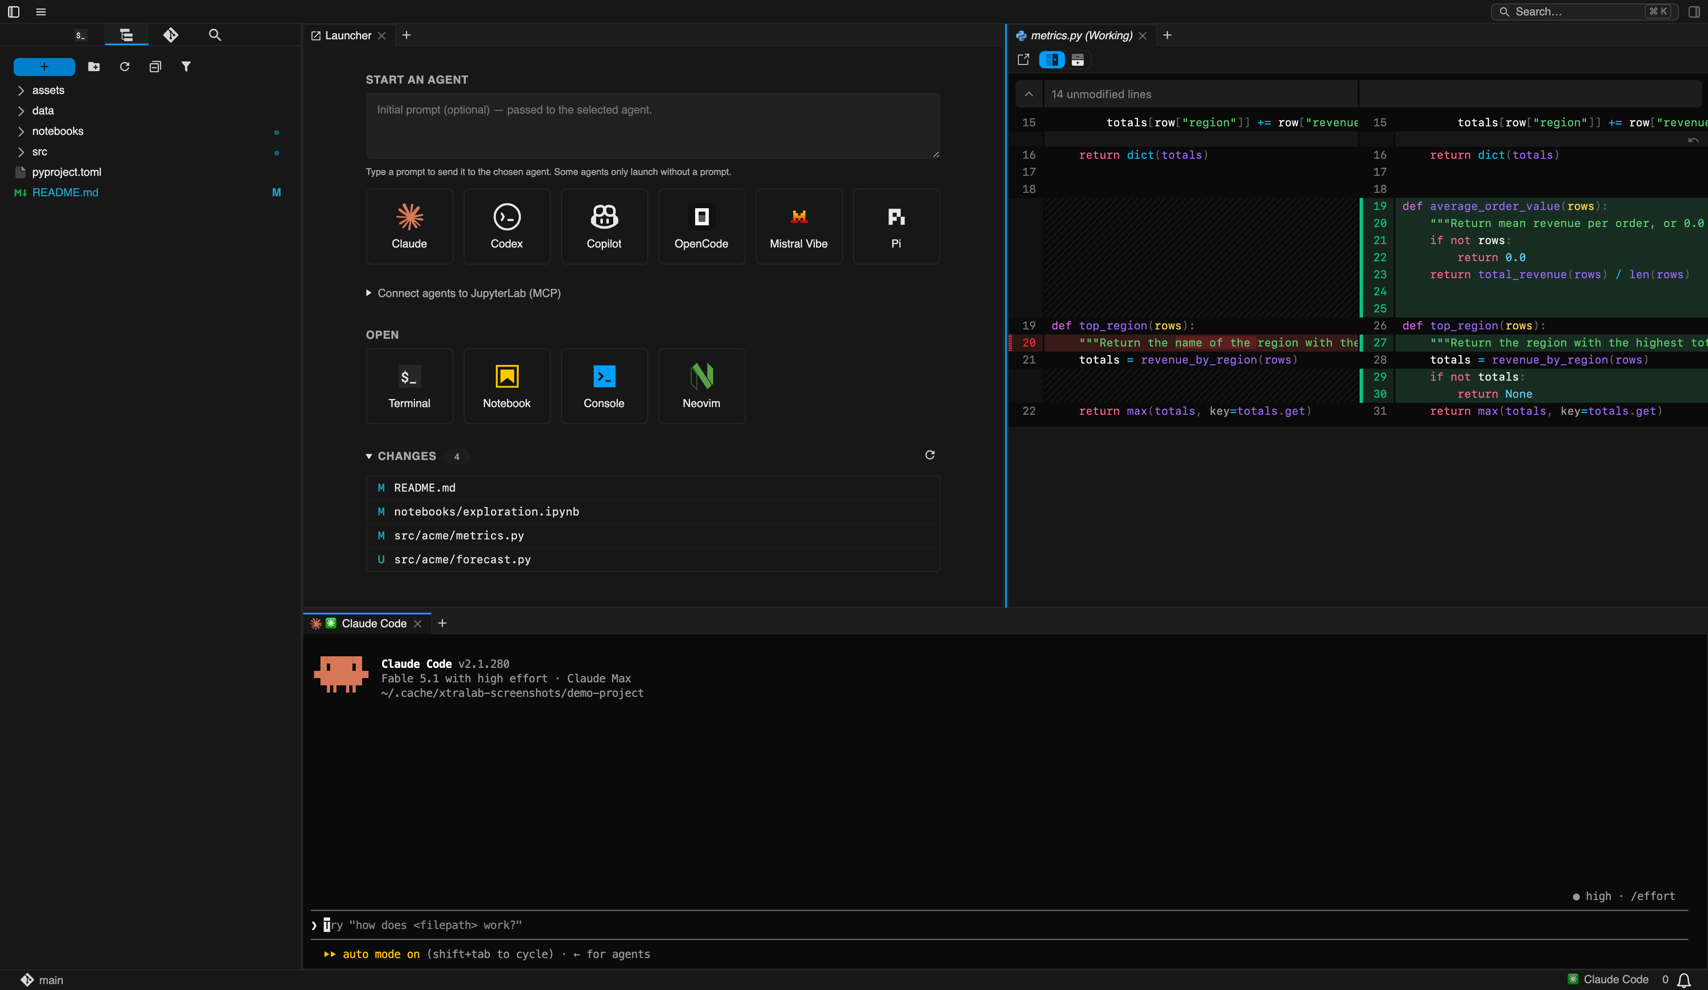Select the Claude Code terminal tab
The height and width of the screenshot is (990, 1708).
[366, 624]
